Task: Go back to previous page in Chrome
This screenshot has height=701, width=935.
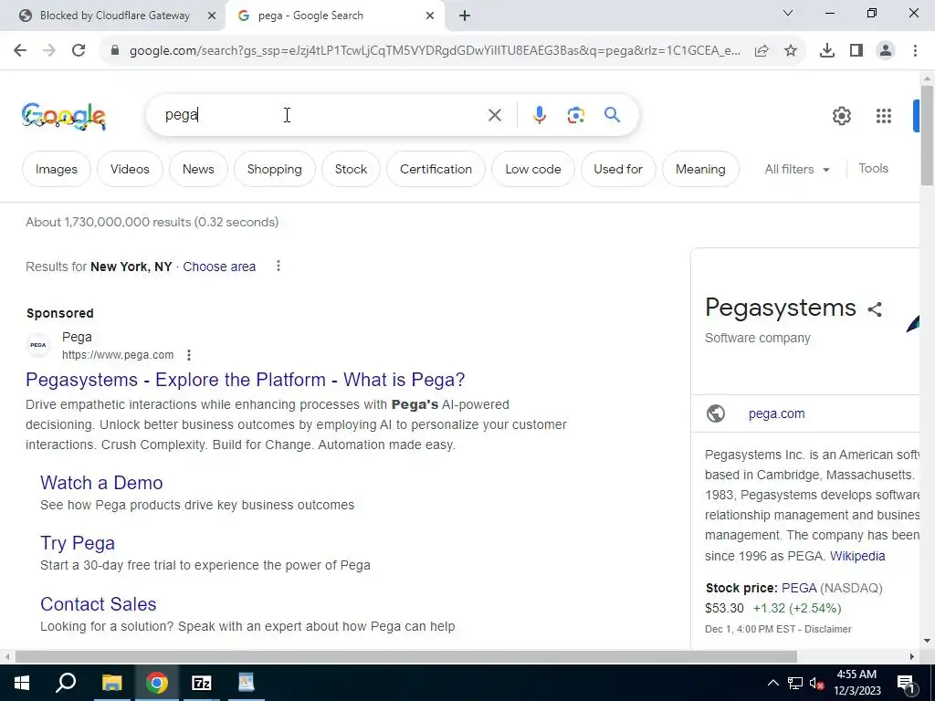Action: point(20,51)
